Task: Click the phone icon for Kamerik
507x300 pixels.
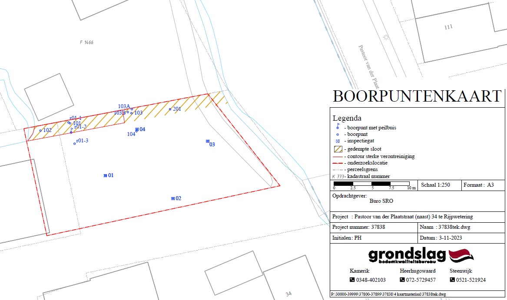Action: tap(352, 280)
